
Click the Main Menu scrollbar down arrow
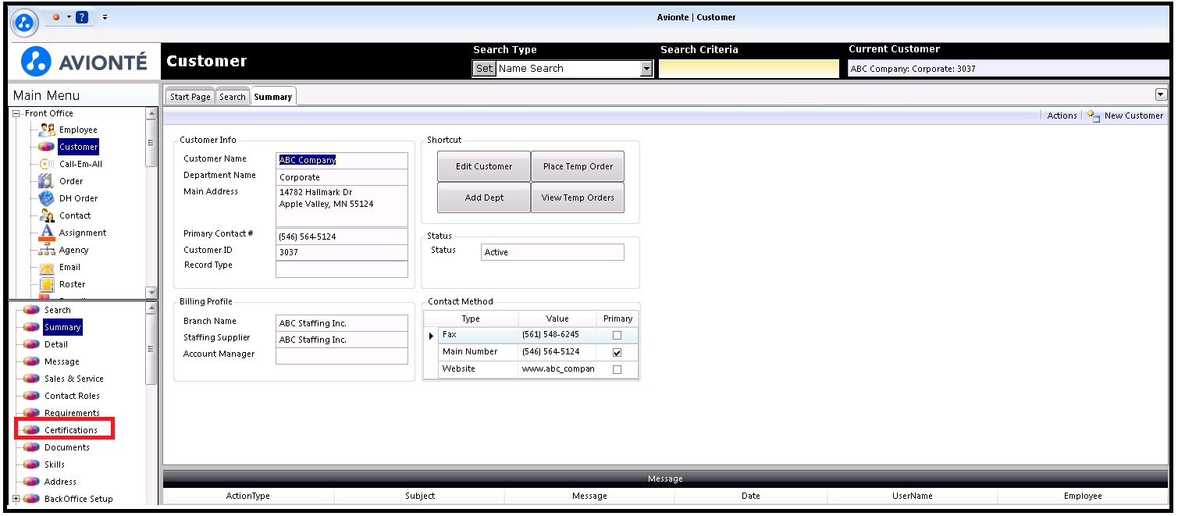(x=151, y=293)
